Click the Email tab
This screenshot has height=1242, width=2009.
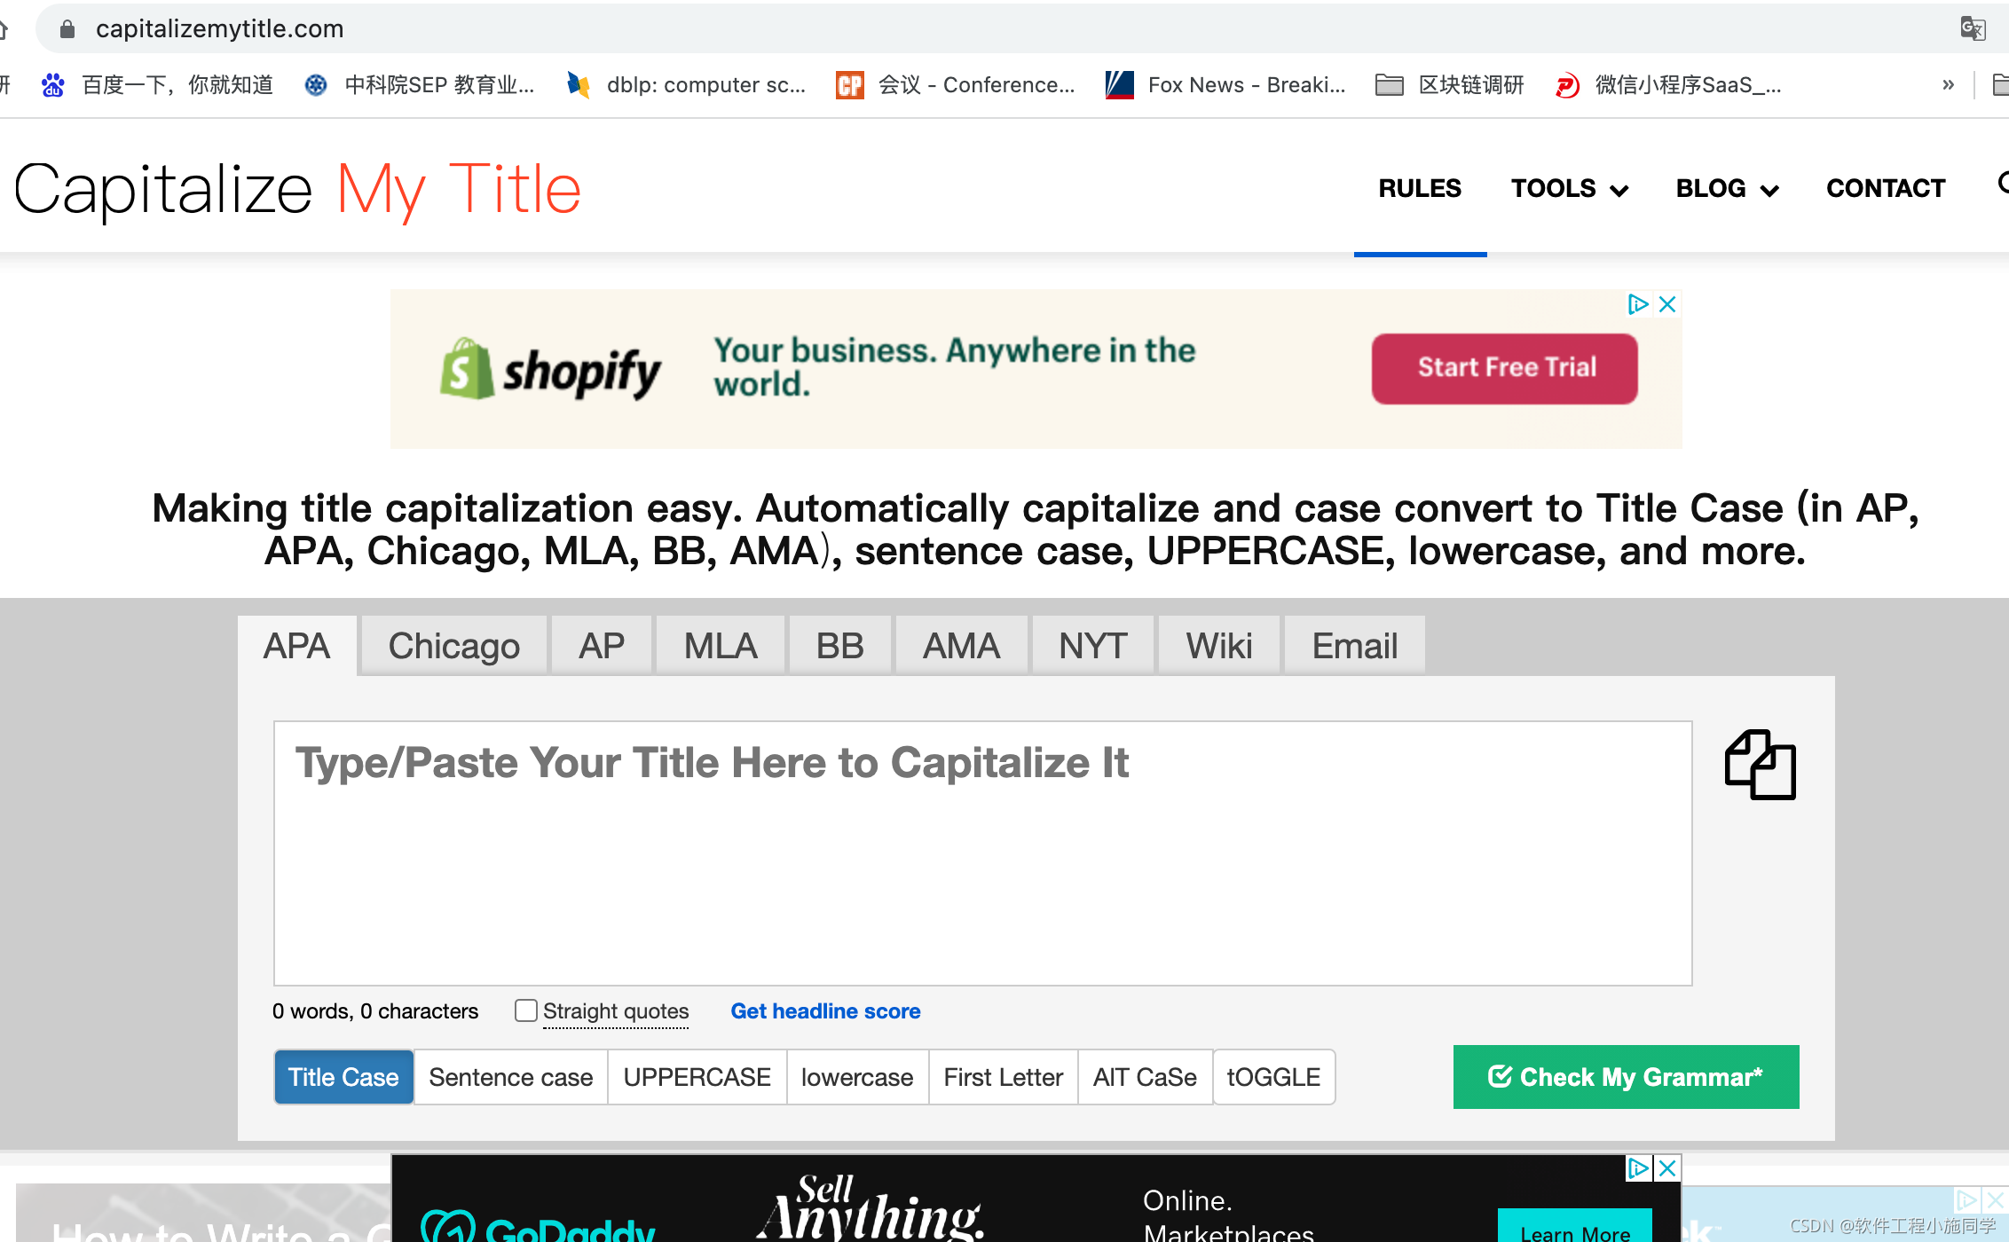point(1355,644)
